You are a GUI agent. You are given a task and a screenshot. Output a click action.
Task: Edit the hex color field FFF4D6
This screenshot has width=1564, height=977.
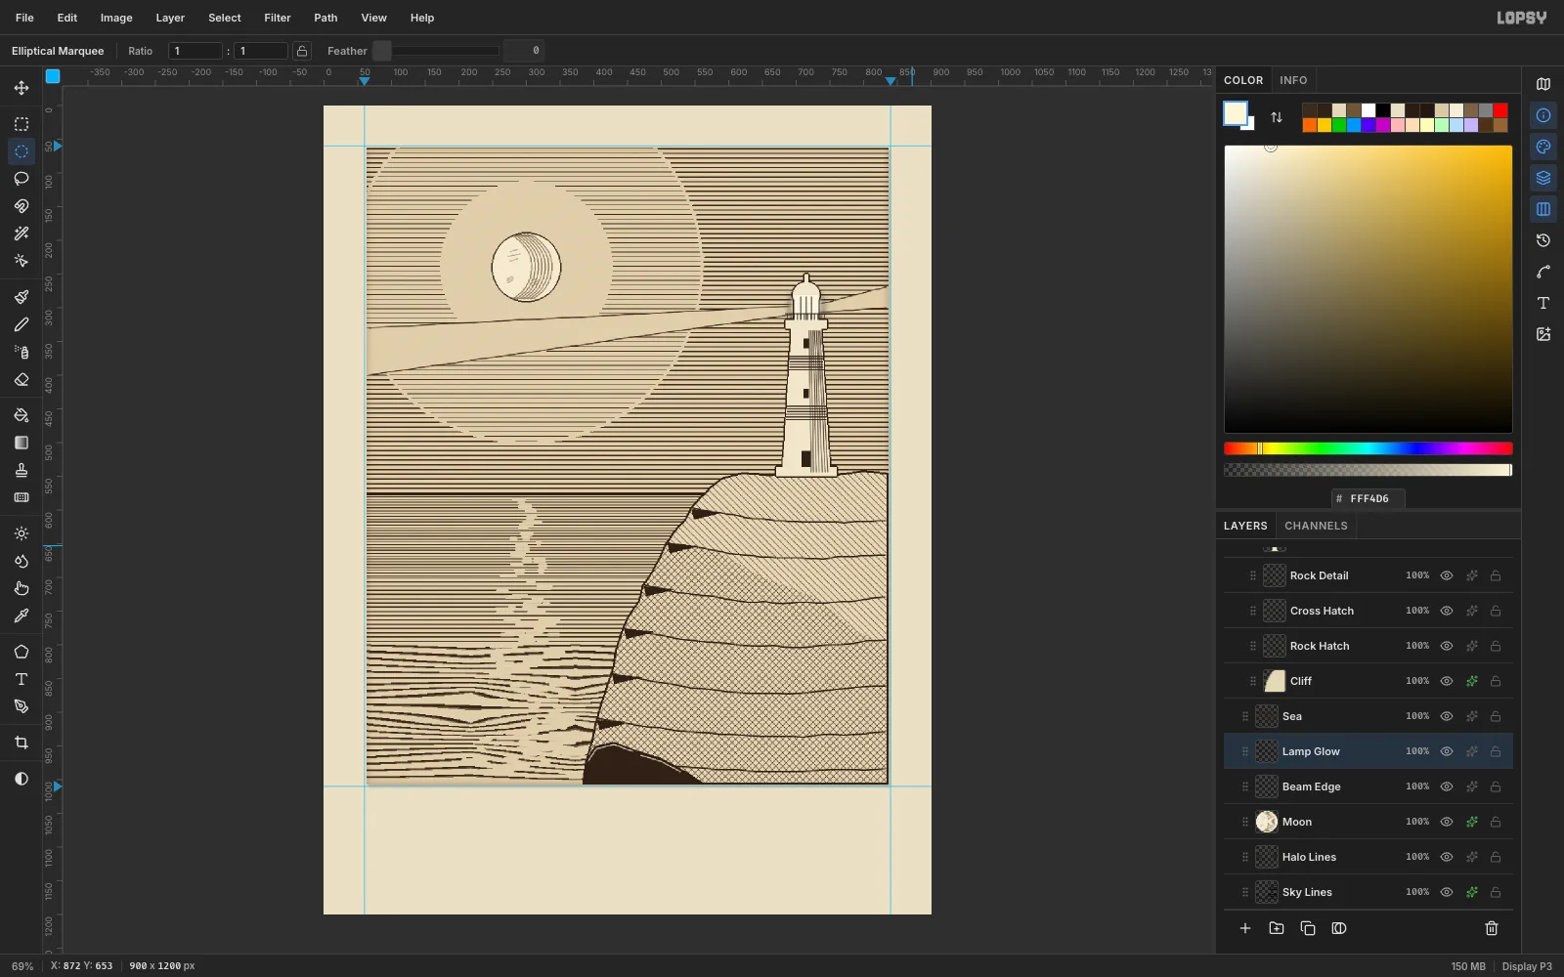coord(1369,498)
